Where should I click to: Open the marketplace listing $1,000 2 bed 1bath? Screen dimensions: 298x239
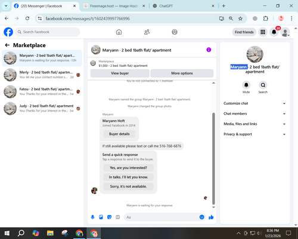point(123,66)
